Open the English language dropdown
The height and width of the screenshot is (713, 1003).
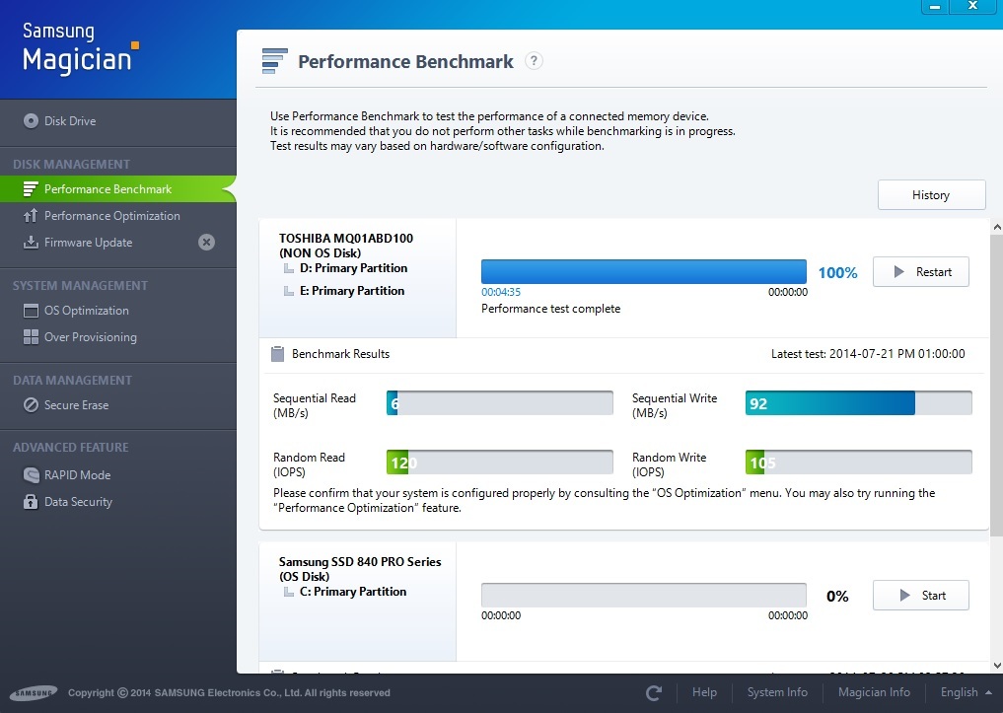(966, 692)
